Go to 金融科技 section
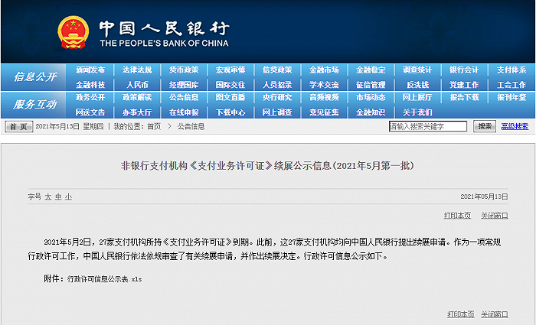This screenshot has width=536, height=325. (x=90, y=85)
